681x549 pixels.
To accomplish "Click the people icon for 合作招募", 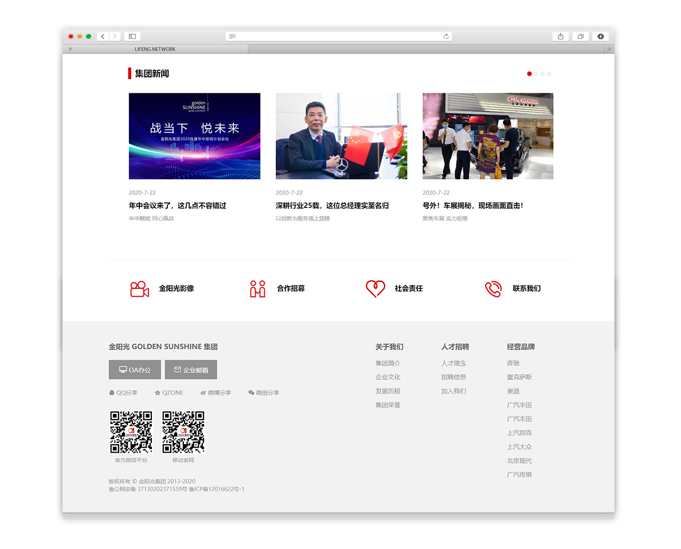I will 257,289.
